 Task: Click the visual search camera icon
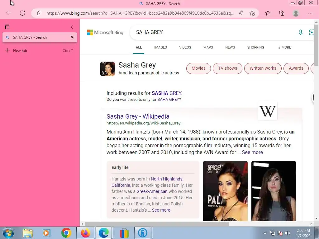pyautogui.click(x=311, y=32)
